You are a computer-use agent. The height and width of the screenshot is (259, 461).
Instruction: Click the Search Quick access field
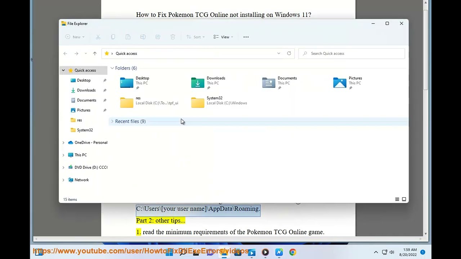352,54
